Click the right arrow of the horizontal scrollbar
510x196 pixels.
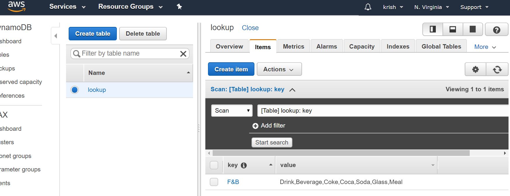[505, 153]
